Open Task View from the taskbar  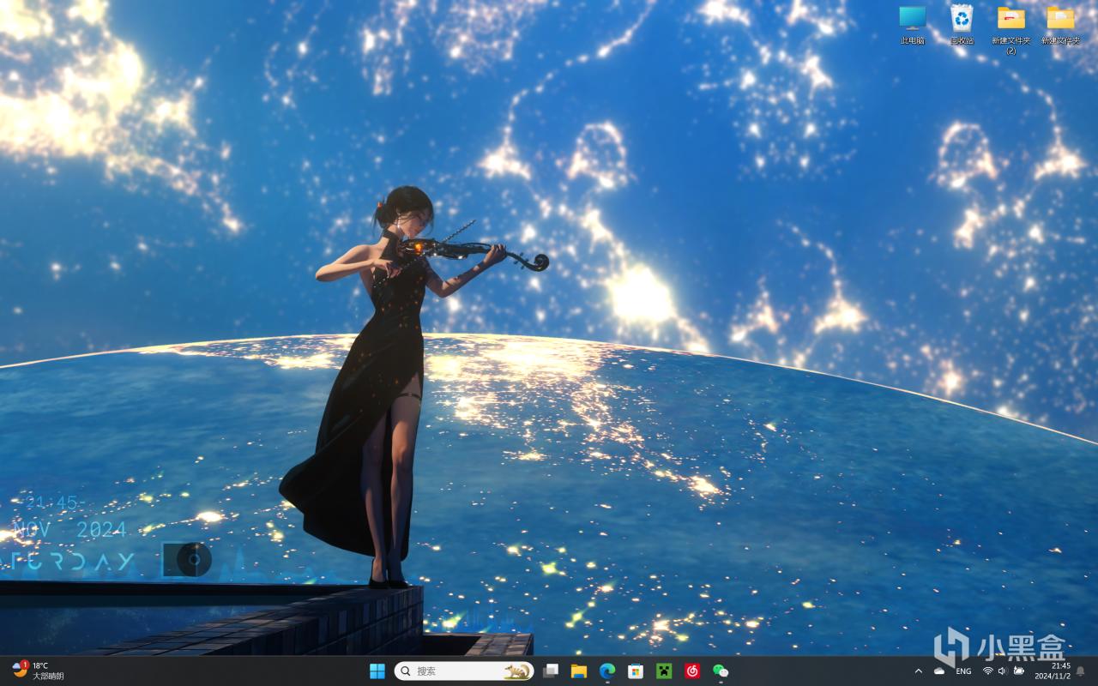point(551,671)
